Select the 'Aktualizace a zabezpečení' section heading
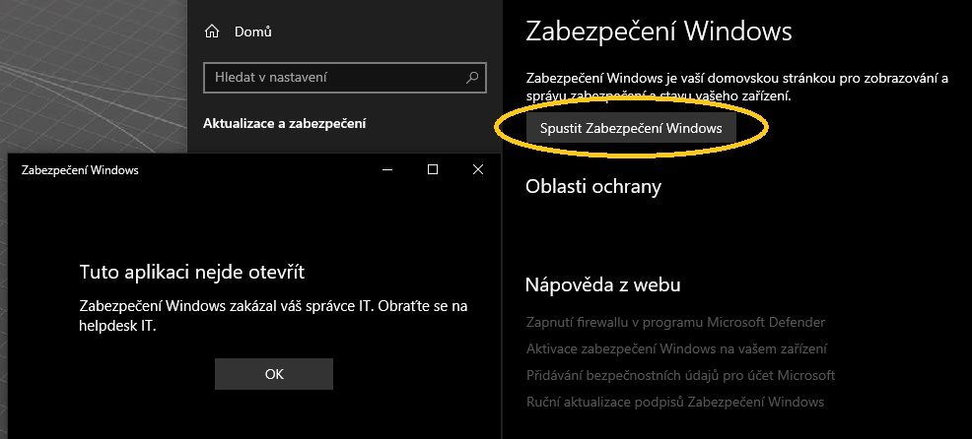Screen dimensions: 972x439 pyautogui.click(x=284, y=123)
